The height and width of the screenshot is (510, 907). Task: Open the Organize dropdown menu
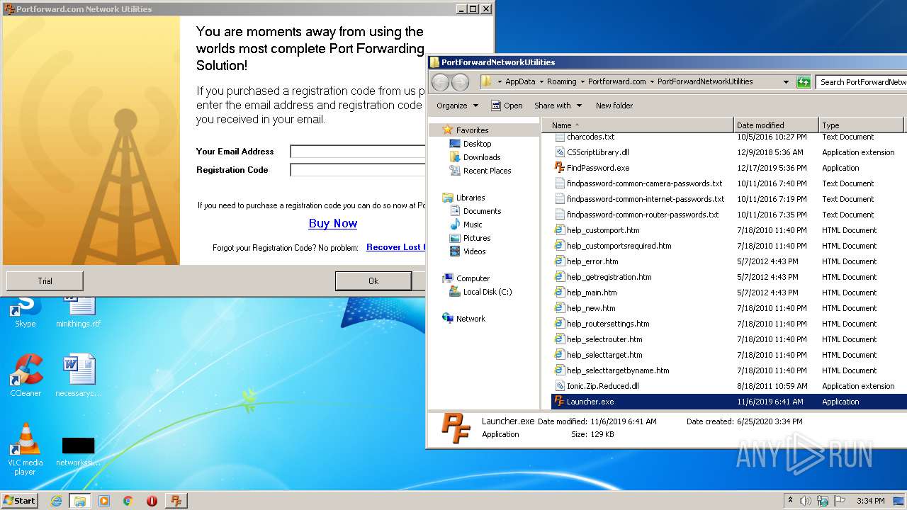click(x=457, y=106)
